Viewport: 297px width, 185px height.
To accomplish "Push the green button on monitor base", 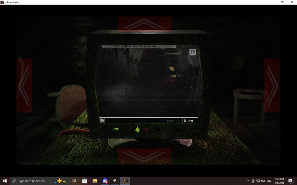I will pos(116,129).
